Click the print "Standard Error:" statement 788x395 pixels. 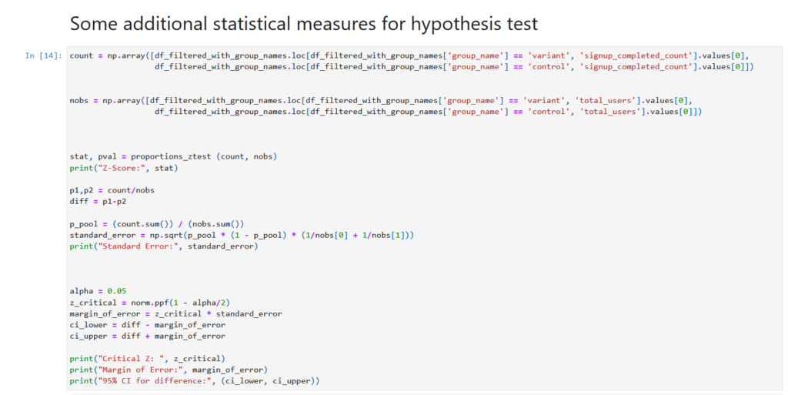pyautogui.click(x=163, y=246)
